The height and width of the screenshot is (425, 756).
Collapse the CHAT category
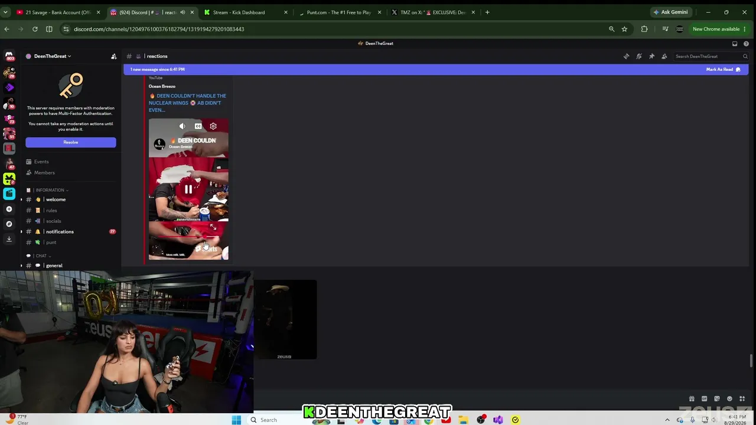(41, 256)
